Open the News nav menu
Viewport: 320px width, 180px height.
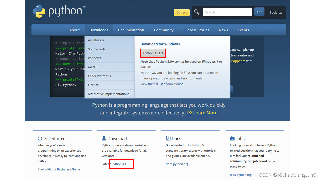pos(223,30)
